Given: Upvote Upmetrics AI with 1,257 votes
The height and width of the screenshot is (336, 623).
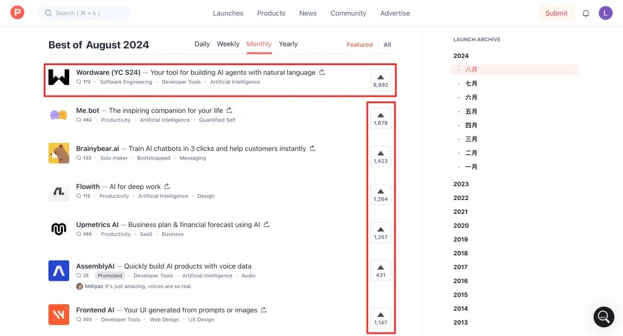Looking at the screenshot, I should (x=381, y=233).
